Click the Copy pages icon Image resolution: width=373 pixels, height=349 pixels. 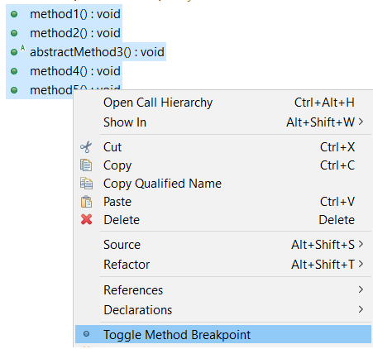(86, 165)
